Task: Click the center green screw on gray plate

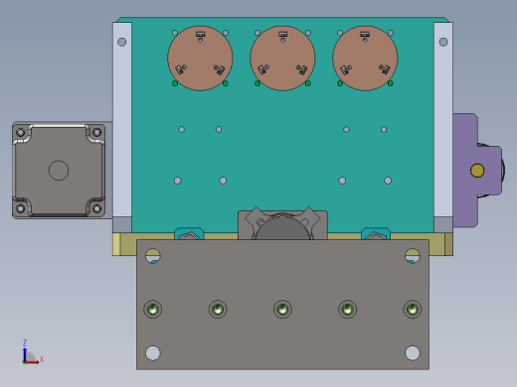Action: coord(282,310)
